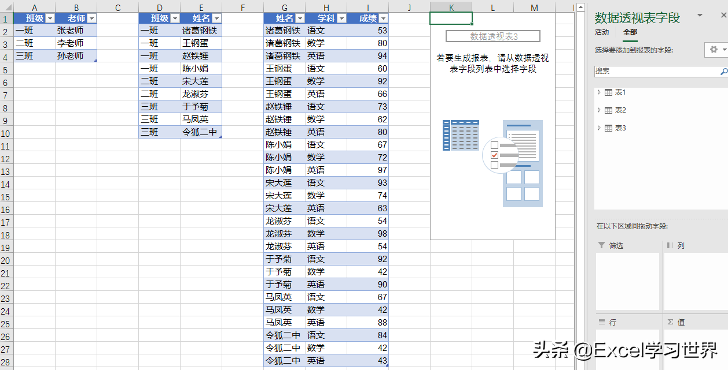728x370 pixels.
Task: Select the 语文 cell in row 2
Action: 326,30
